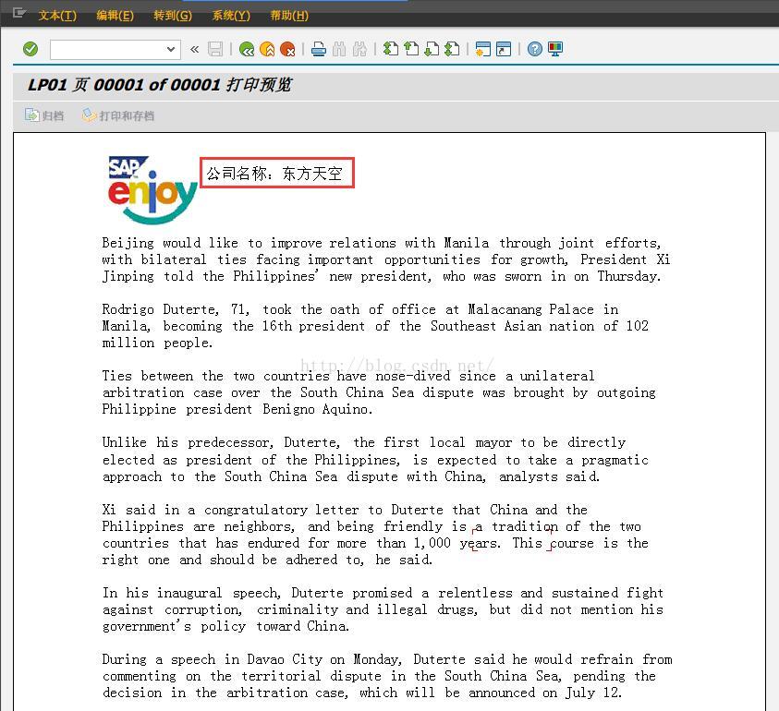Click the red Cancel icon

pos(287,49)
